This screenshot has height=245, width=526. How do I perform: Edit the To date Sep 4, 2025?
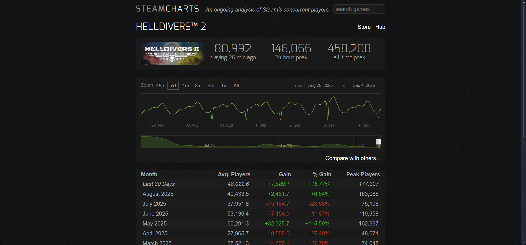[364, 85]
